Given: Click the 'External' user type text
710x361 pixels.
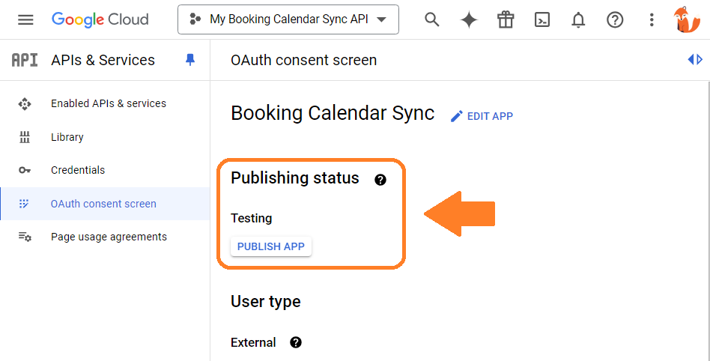Looking at the screenshot, I should (253, 342).
